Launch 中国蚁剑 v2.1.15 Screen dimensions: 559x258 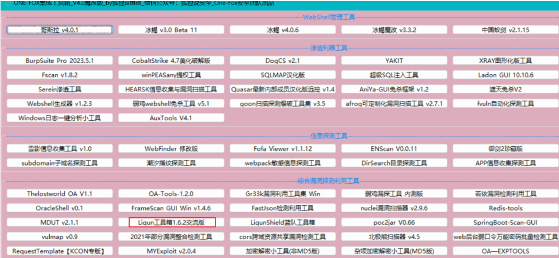[x=506, y=30]
